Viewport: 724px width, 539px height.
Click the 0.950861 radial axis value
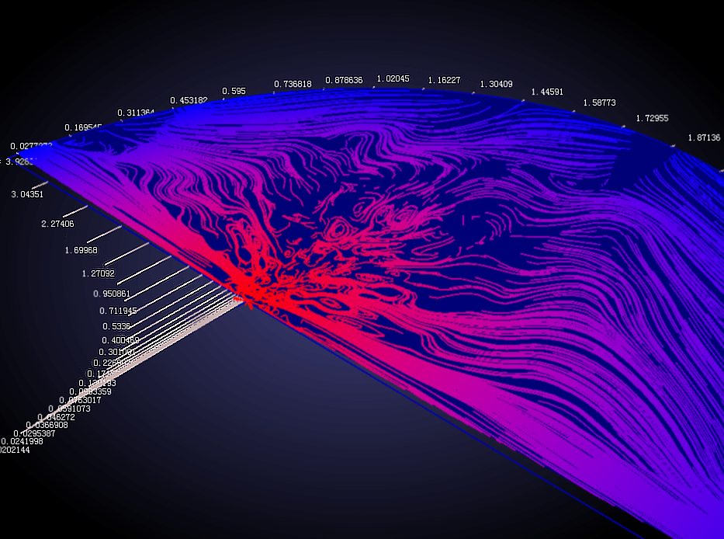coord(111,294)
